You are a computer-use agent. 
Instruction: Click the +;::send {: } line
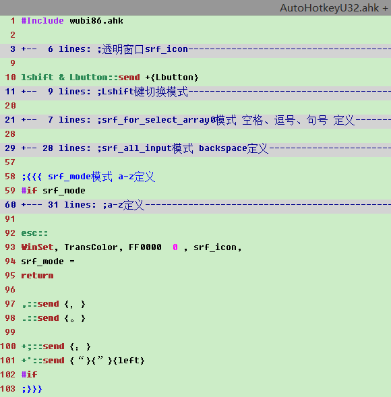click(x=56, y=346)
